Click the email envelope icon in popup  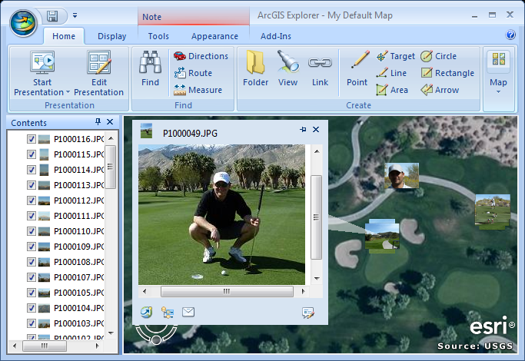click(188, 312)
